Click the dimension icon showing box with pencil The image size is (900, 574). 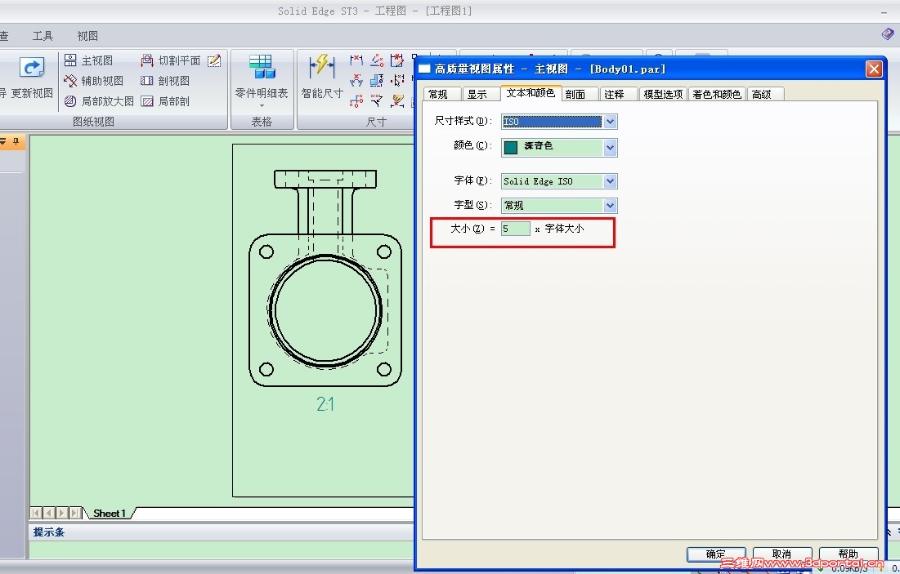pos(396,60)
